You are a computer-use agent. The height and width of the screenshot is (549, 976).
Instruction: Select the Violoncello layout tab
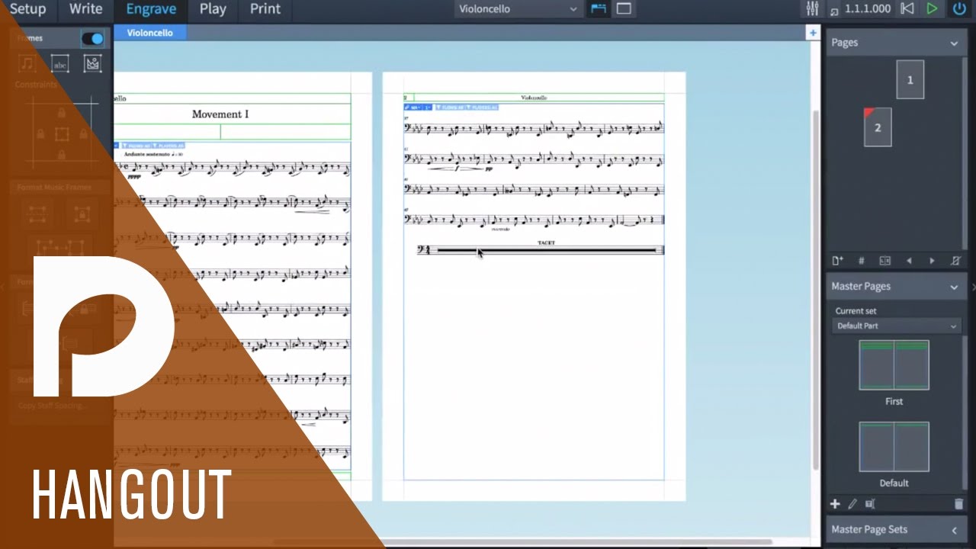(x=149, y=33)
